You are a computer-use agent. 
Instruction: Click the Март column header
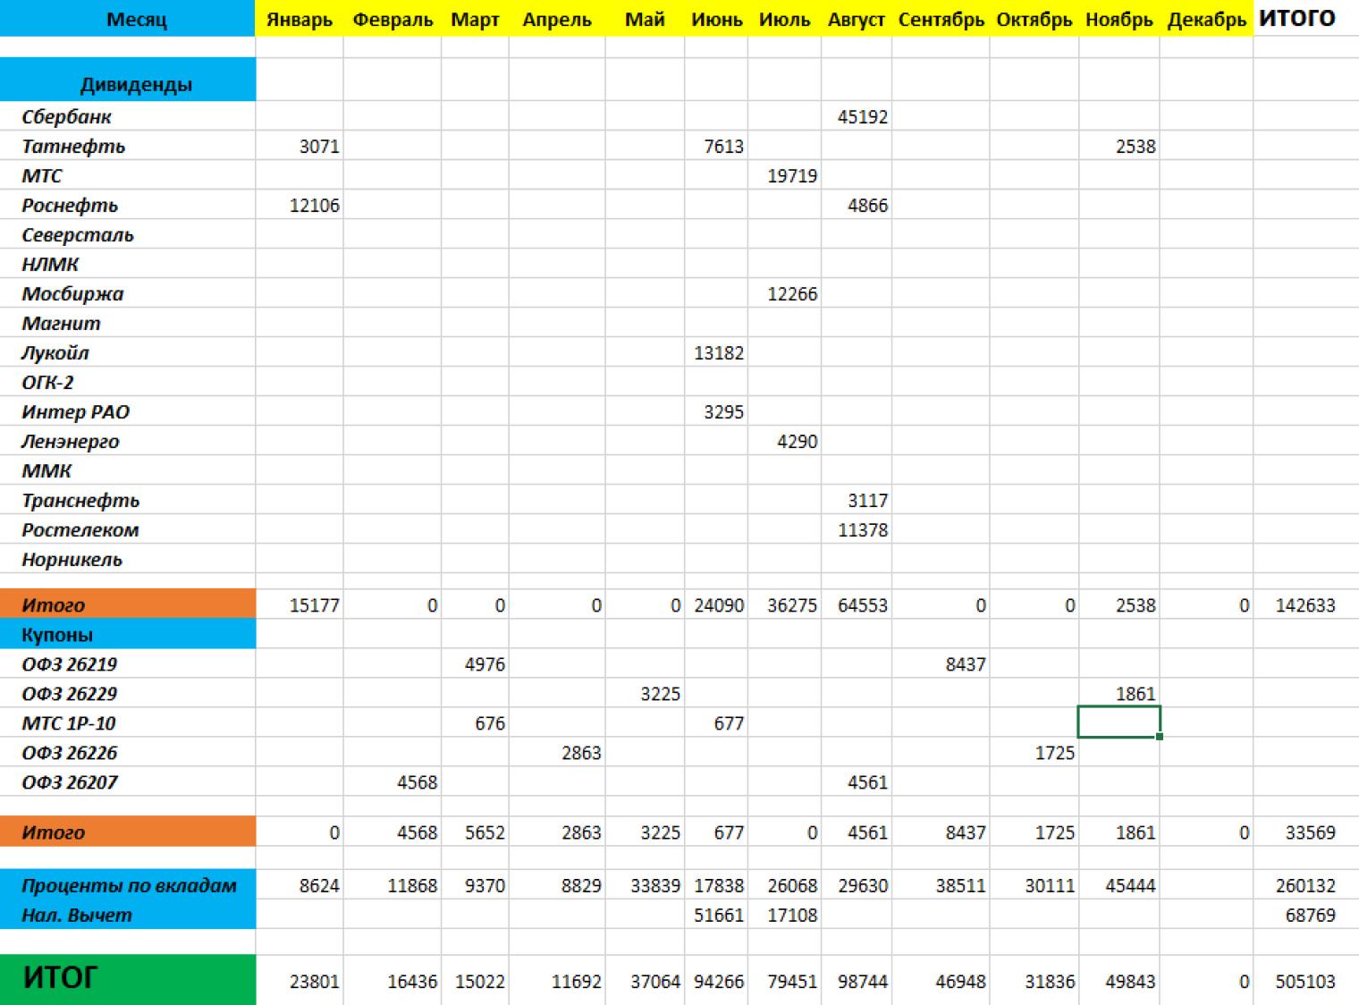[x=475, y=19]
